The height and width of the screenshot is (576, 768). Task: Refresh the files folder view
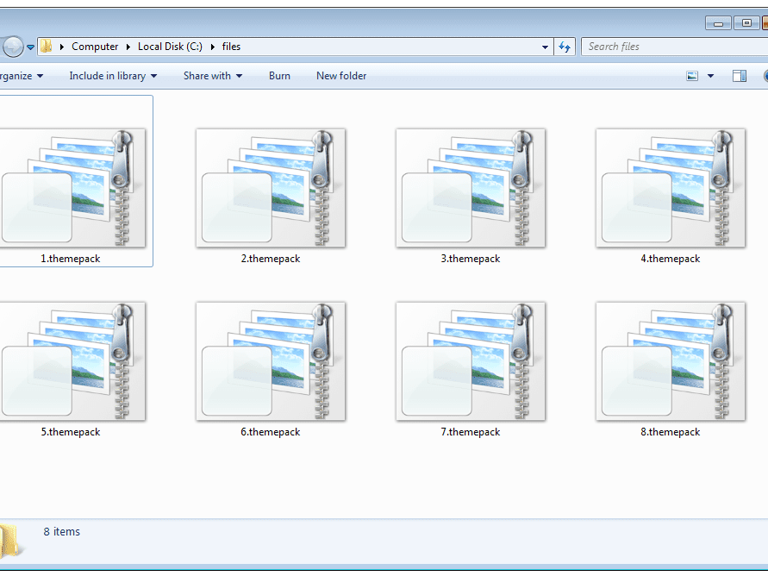565,47
